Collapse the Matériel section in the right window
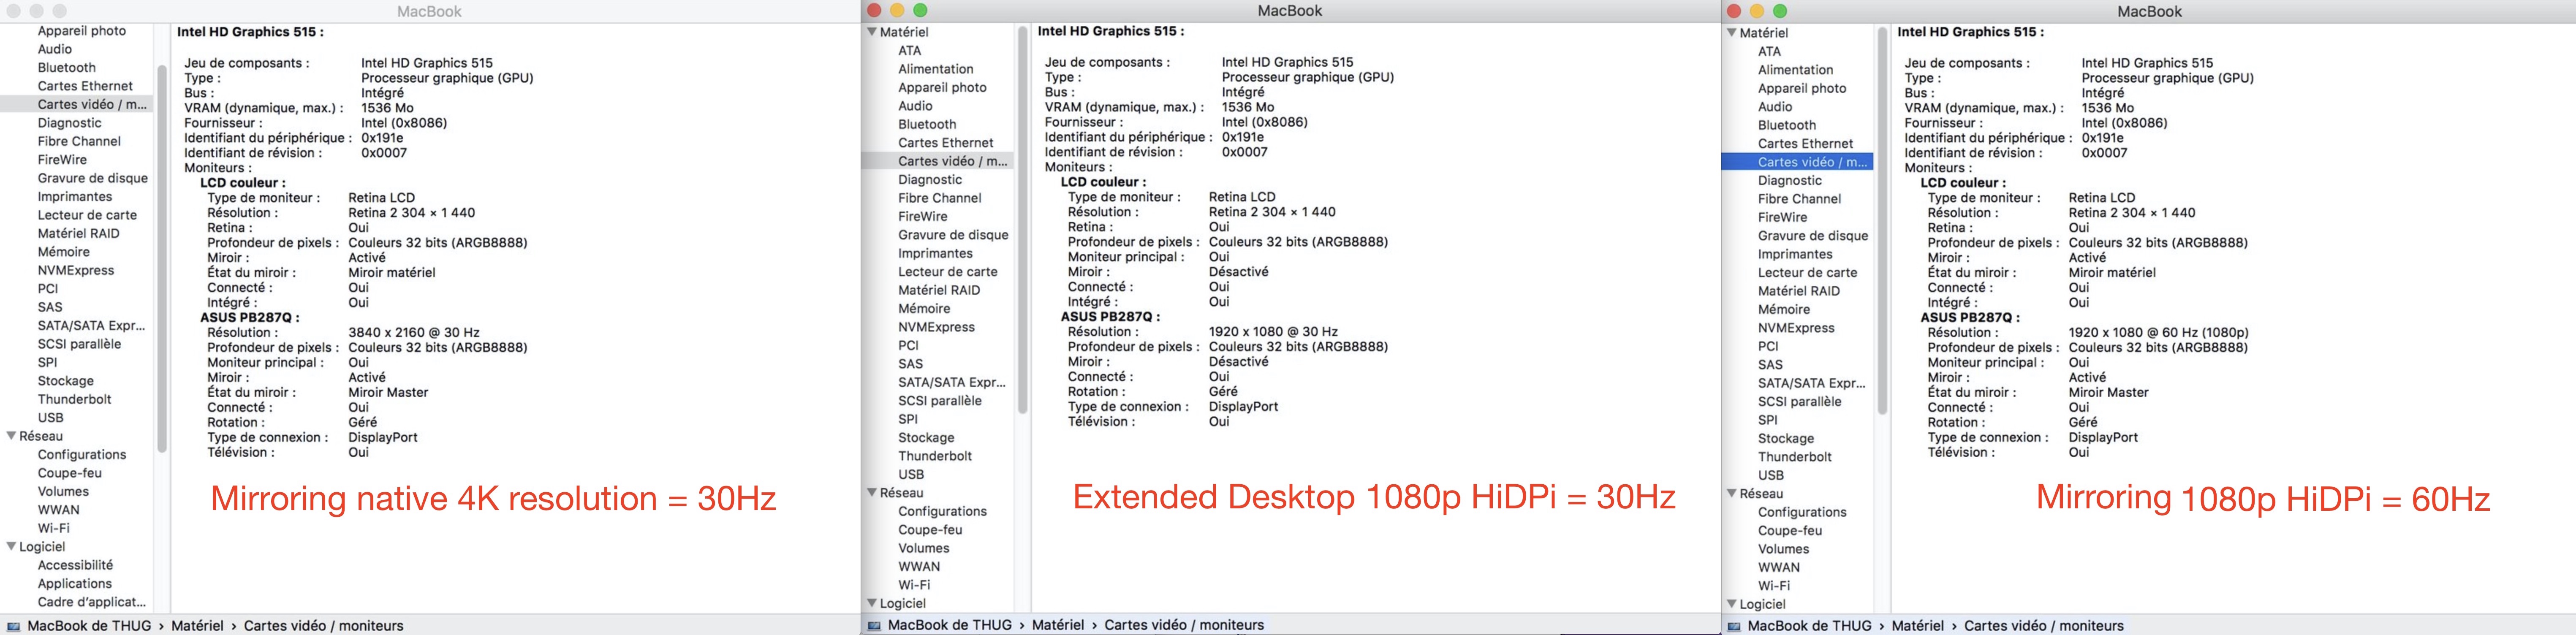 1731,33
